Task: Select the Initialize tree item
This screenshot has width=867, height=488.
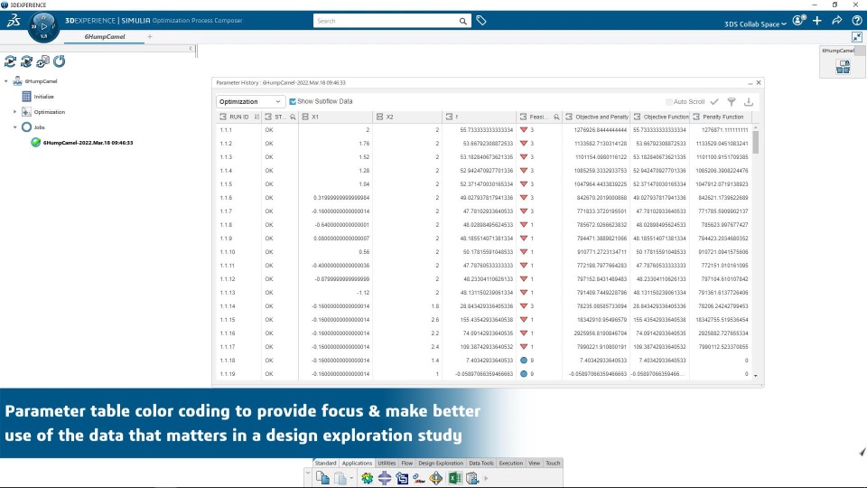Action: (43, 97)
